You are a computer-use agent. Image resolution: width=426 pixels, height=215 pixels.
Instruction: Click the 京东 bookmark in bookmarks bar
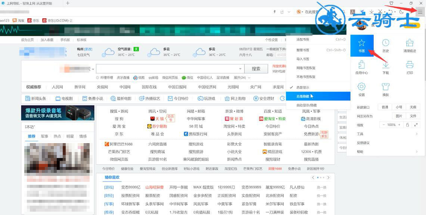click(x=34, y=20)
